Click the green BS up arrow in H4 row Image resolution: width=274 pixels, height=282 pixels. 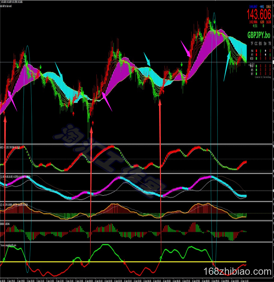261,51
